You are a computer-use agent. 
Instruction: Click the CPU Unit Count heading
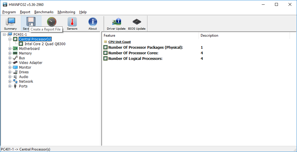click(120, 42)
